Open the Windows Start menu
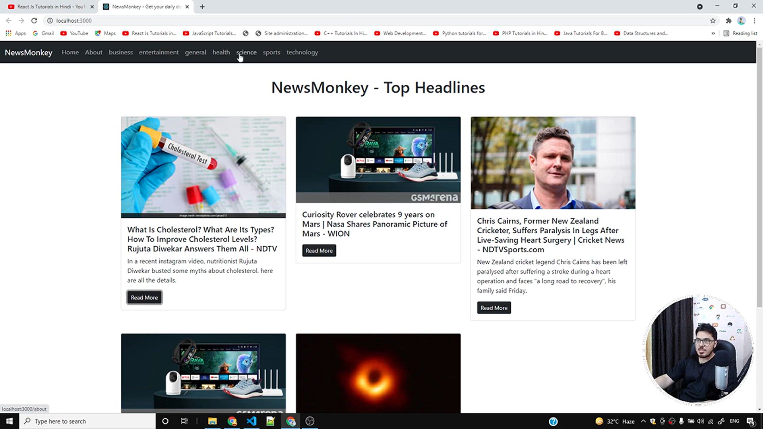Screen dimensions: 763x429 (10, 421)
